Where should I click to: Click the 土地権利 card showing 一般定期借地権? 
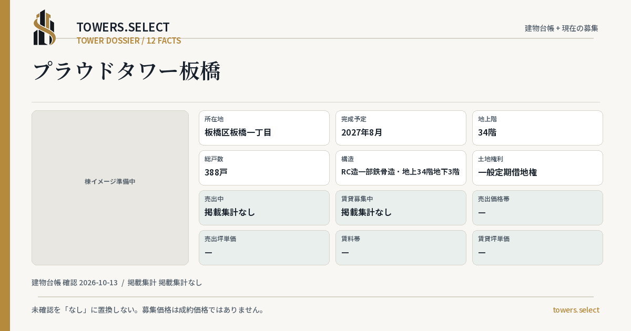(x=537, y=168)
